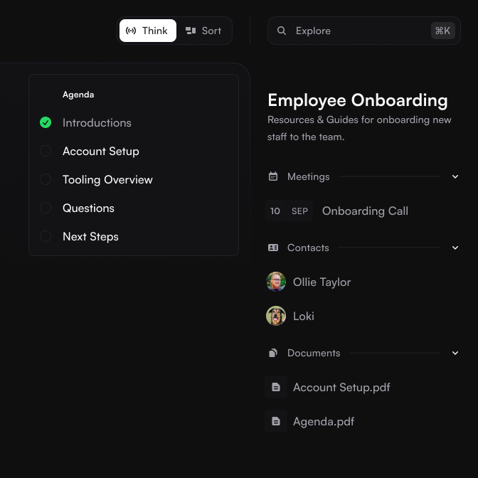Click the ⌘K shortcut badge
Screen dimensions: 478x478
coord(442,31)
